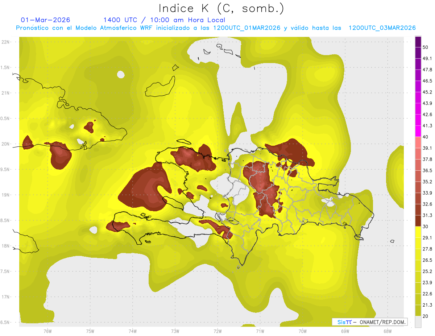Click the '69W' longitude label
The image size is (435, 336).
pos(345,331)
